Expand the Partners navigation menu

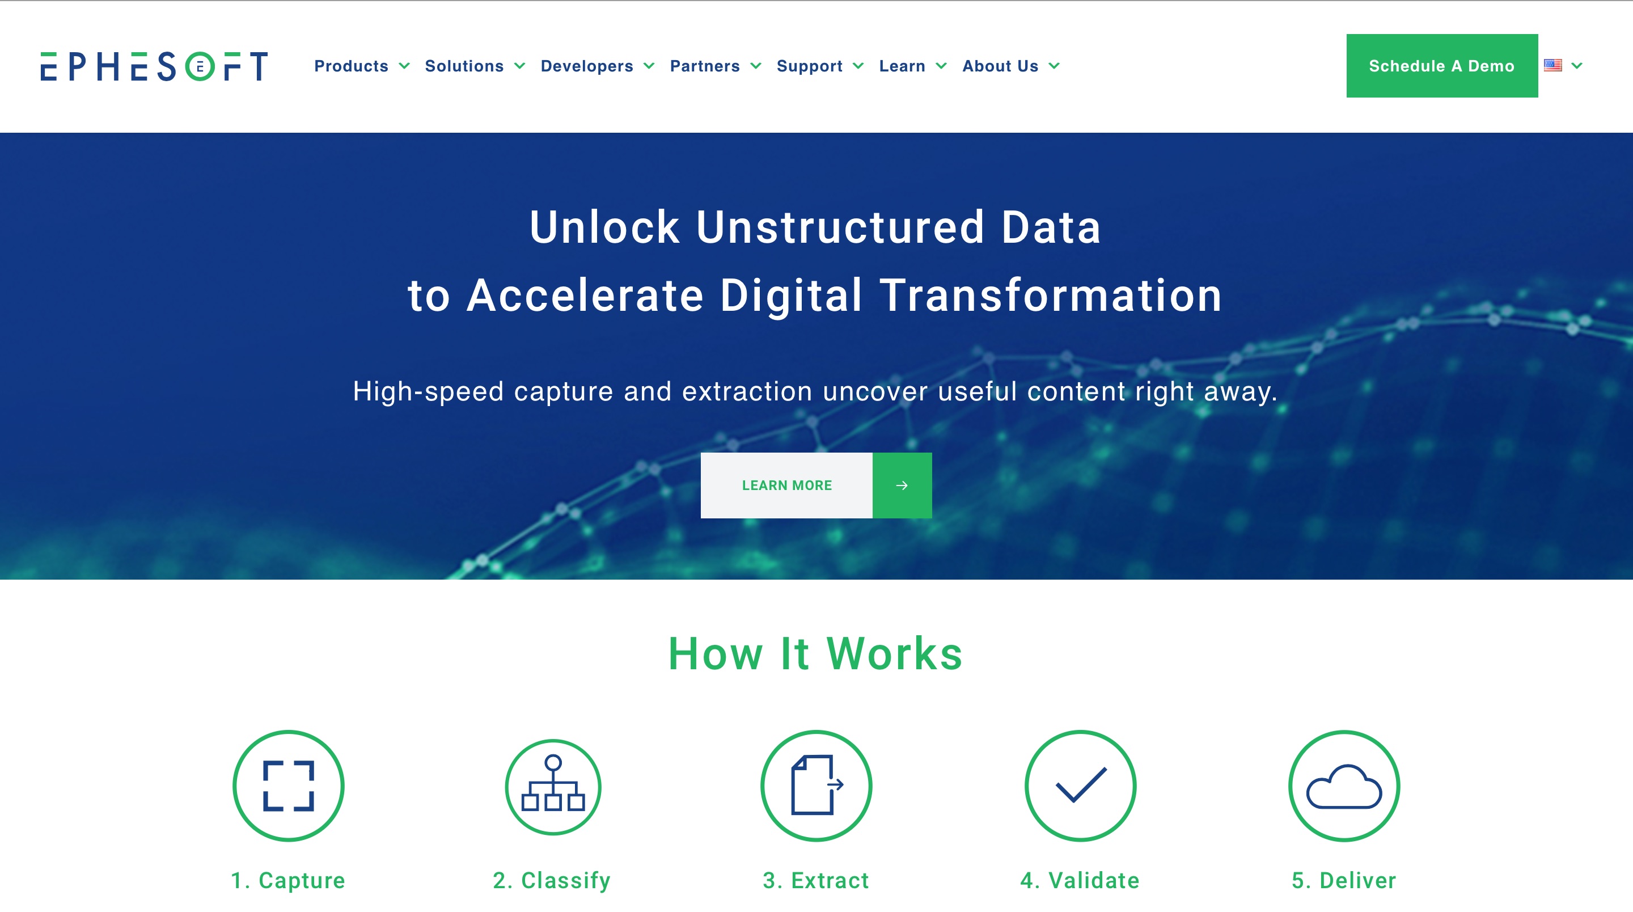click(714, 65)
